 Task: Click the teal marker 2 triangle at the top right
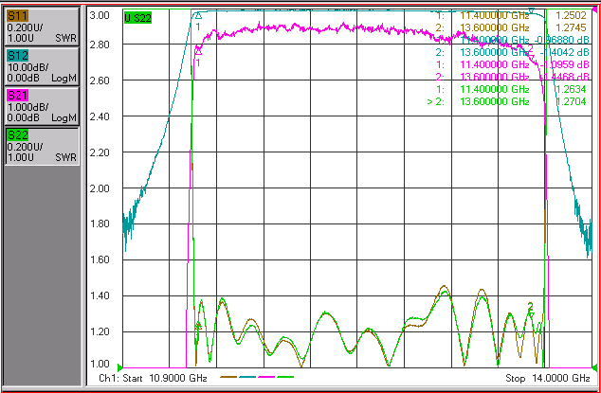point(531,10)
